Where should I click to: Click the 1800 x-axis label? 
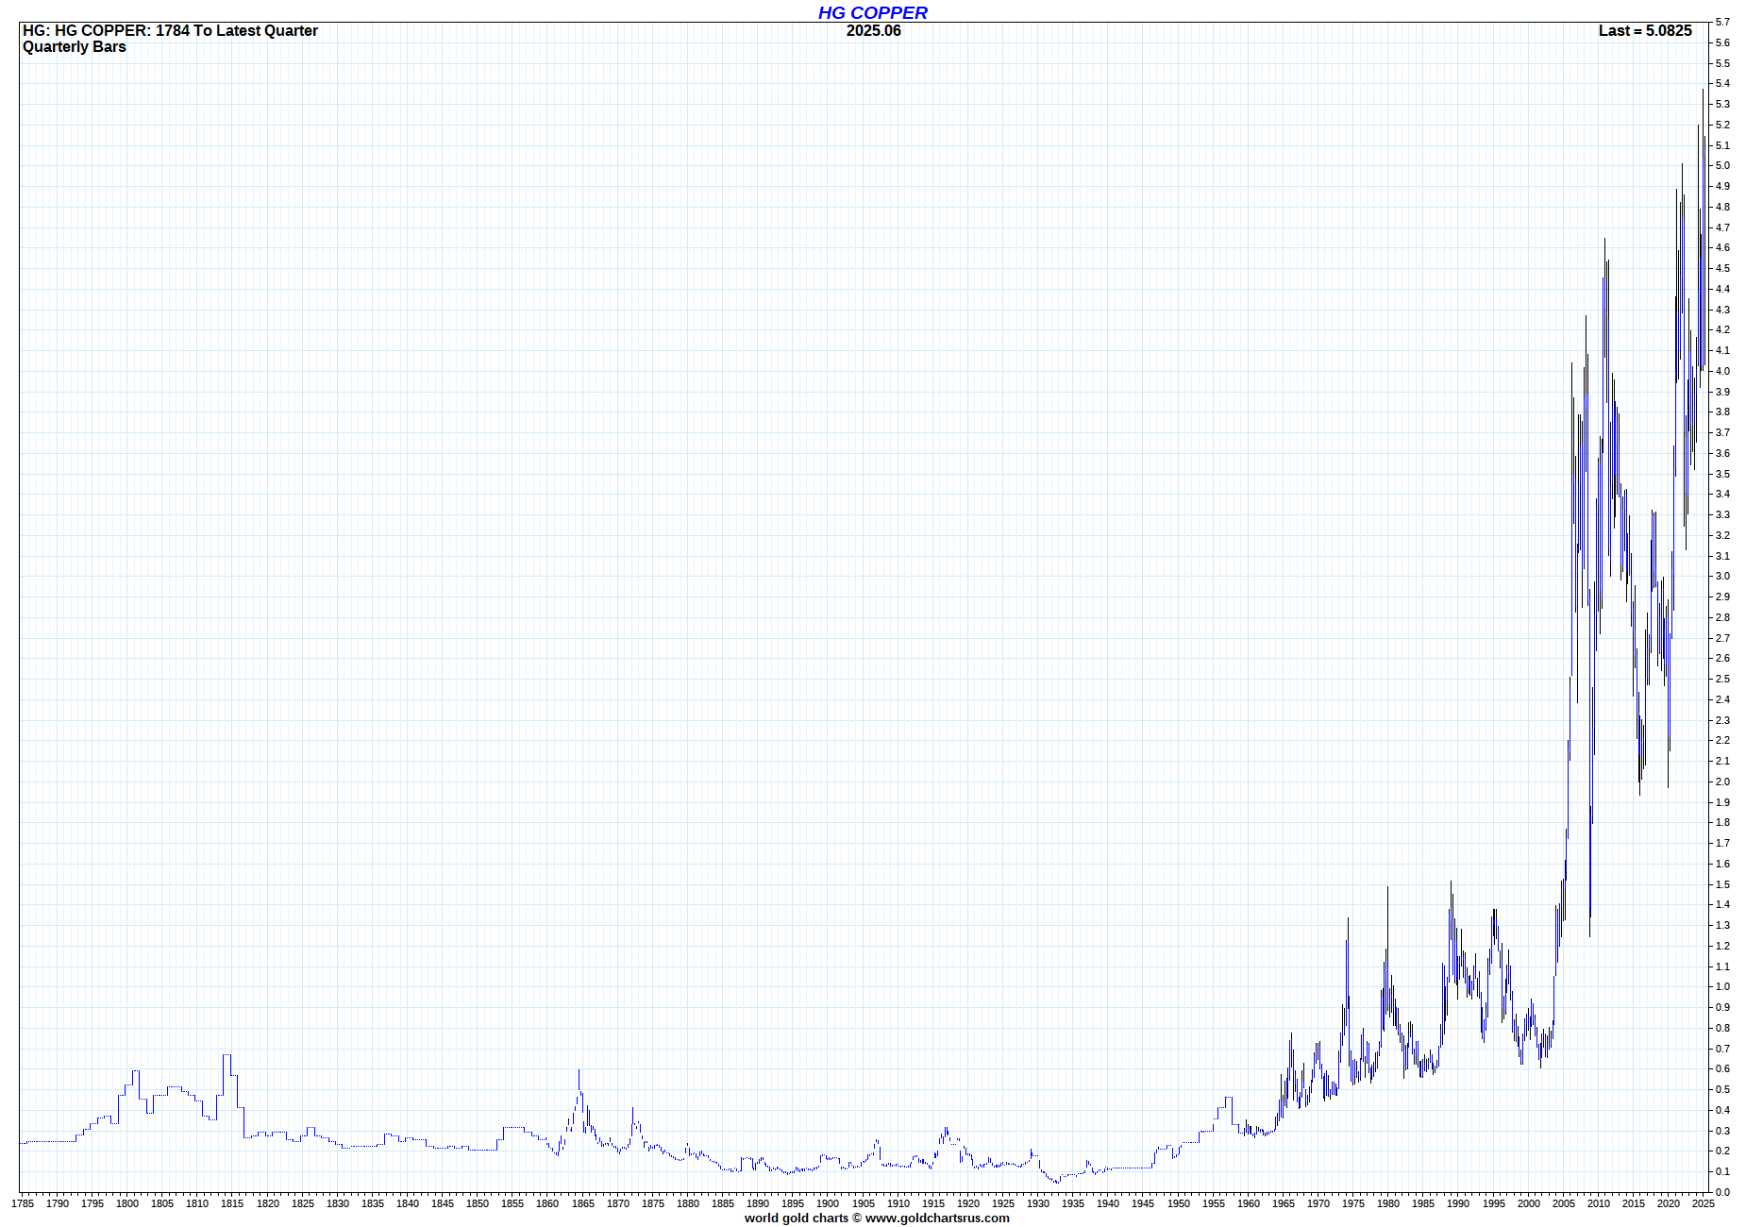pyautogui.click(x=127, y=1203)
